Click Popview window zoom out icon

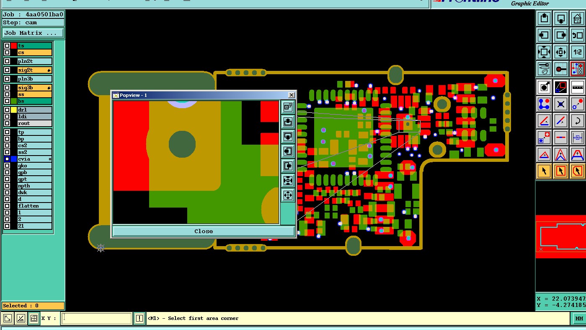coord(288,195)
